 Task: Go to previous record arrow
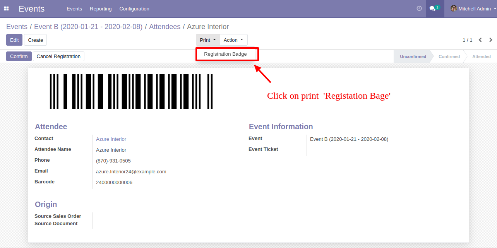(480, 40)
